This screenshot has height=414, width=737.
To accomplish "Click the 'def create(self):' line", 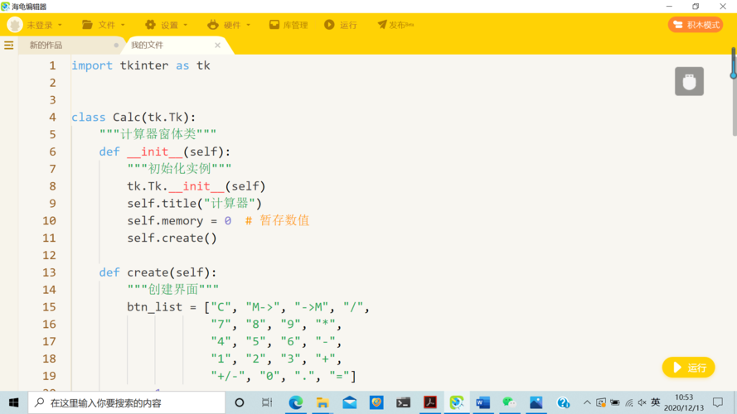I will pyautogui.click(x=158, y=272).
